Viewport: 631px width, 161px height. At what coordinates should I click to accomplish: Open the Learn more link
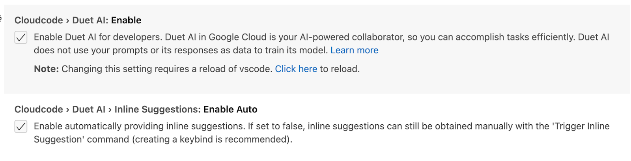[354, 51]
